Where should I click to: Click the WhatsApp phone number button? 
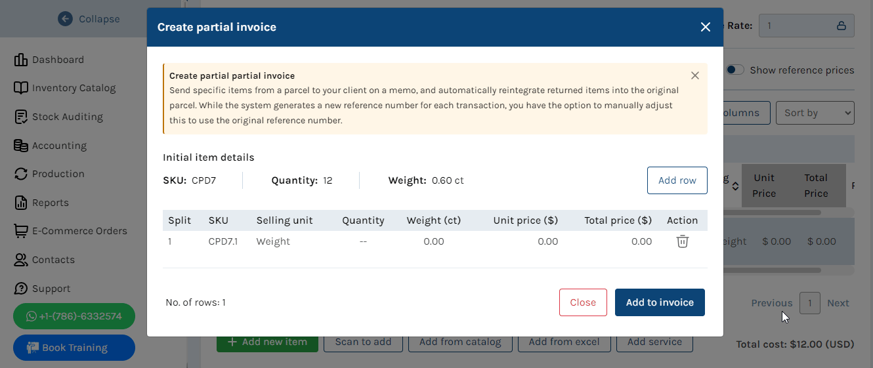pos(74,316)
